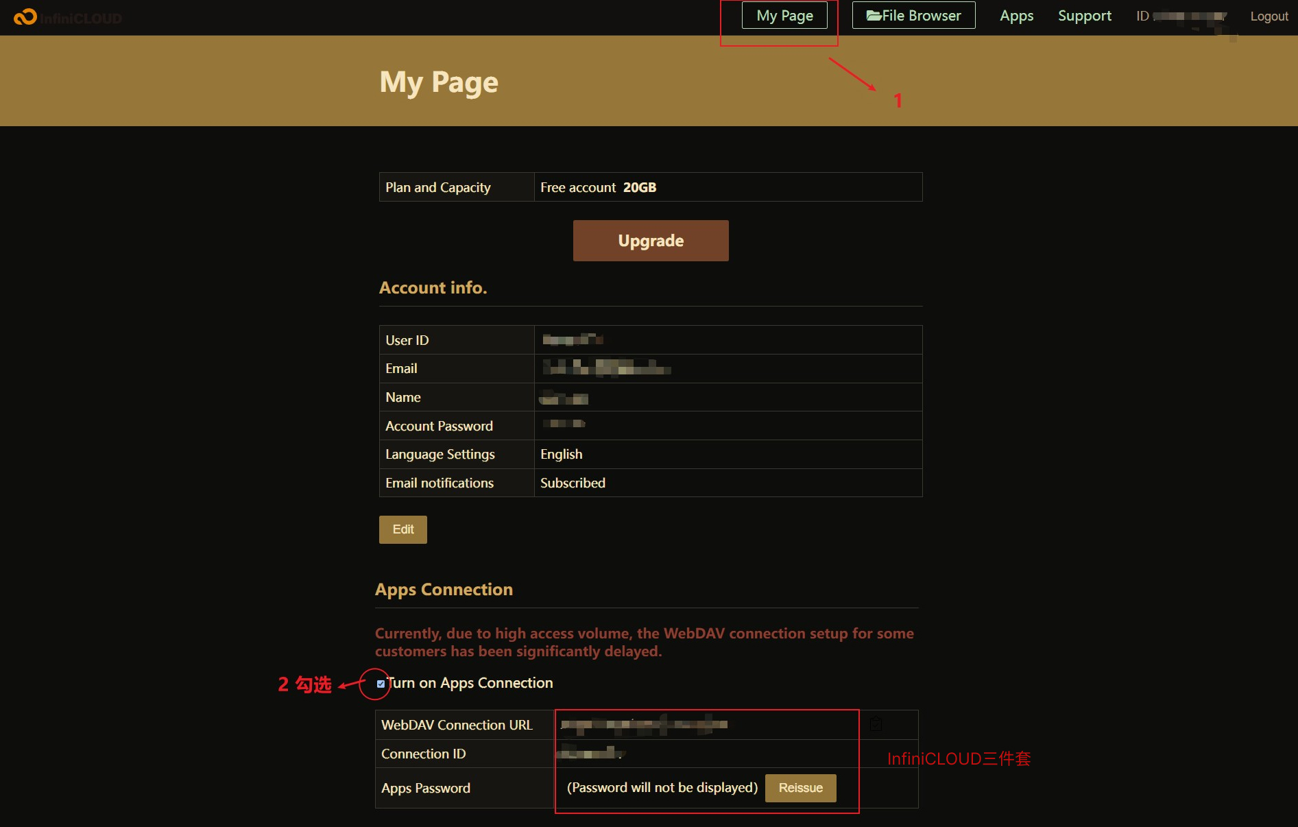Click the "English" language value

coord(561,454)
